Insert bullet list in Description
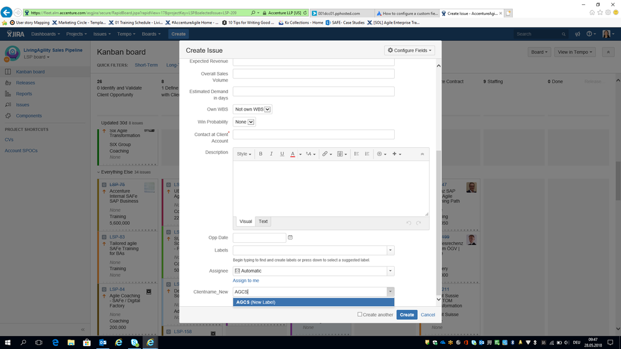621x349 pixels. pyautogui.click(x=356, y=154)
